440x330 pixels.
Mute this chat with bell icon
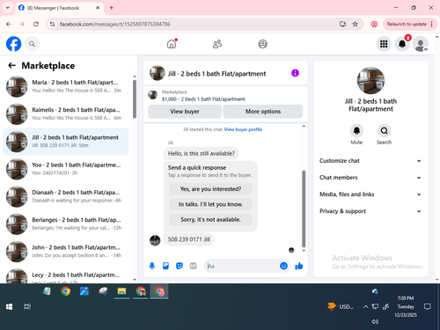pos(356,130)
